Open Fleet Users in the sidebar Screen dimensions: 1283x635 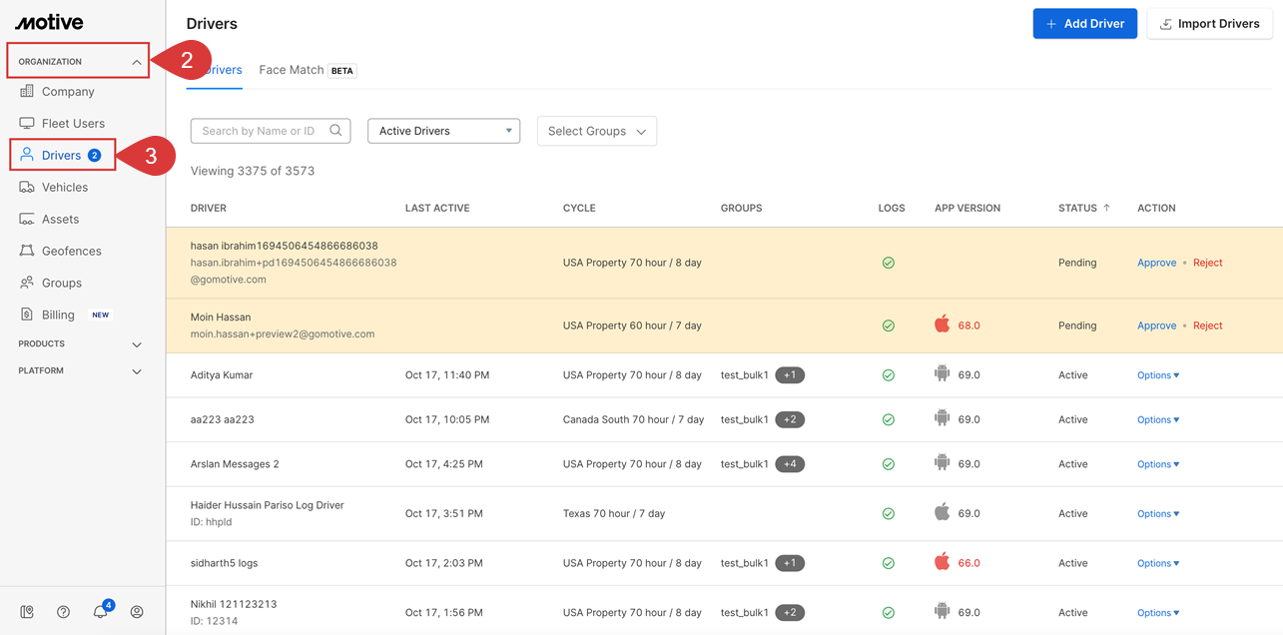(x=62, y=124)
